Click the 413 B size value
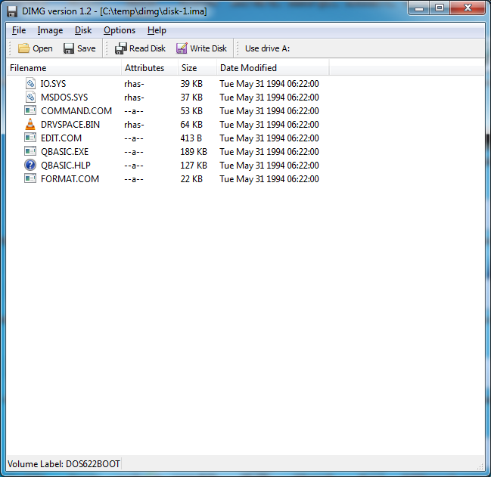The height and width of the screenshot is (477, 491). coord(191,138)
